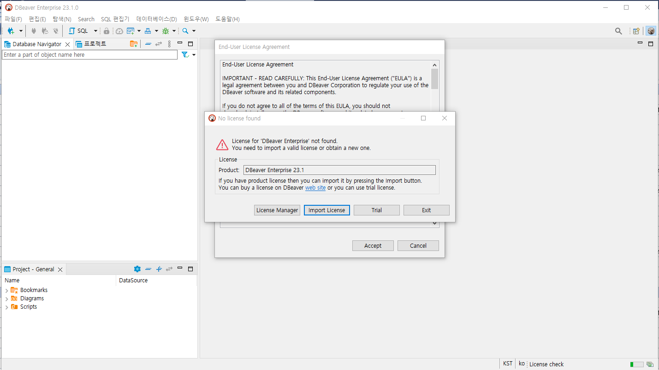Image resolution: width=659 pixels, height=370 pixels.
Task: Click the Open Perspective grid icon
Action: (x=636, y=31)
